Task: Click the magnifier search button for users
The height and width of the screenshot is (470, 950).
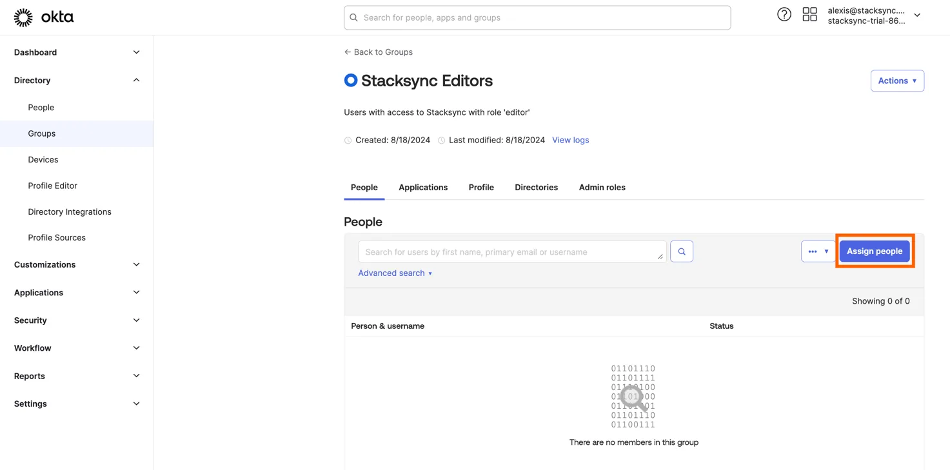Action: pos(682,251)
